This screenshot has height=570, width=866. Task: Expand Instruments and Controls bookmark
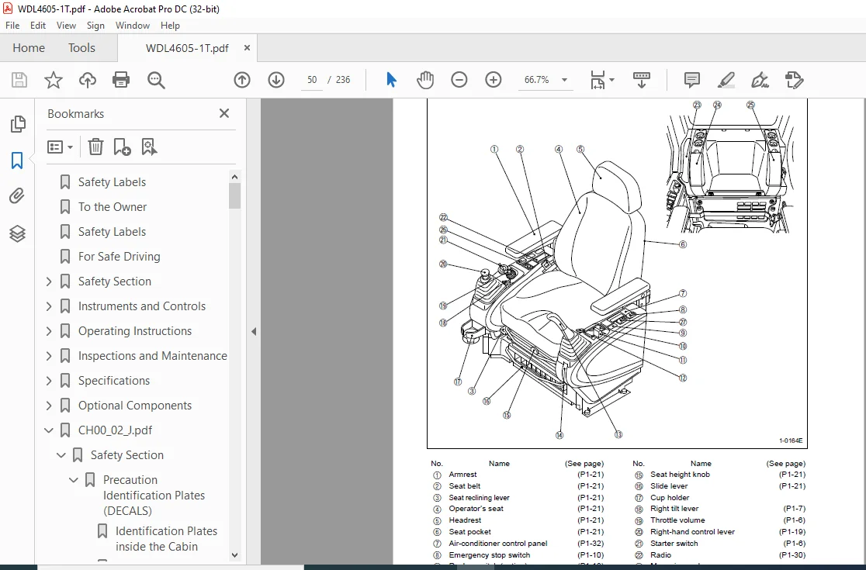pos(49,306)
